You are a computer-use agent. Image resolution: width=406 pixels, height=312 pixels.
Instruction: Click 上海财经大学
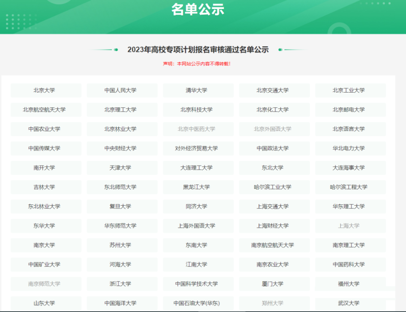[x=274, y=226]
